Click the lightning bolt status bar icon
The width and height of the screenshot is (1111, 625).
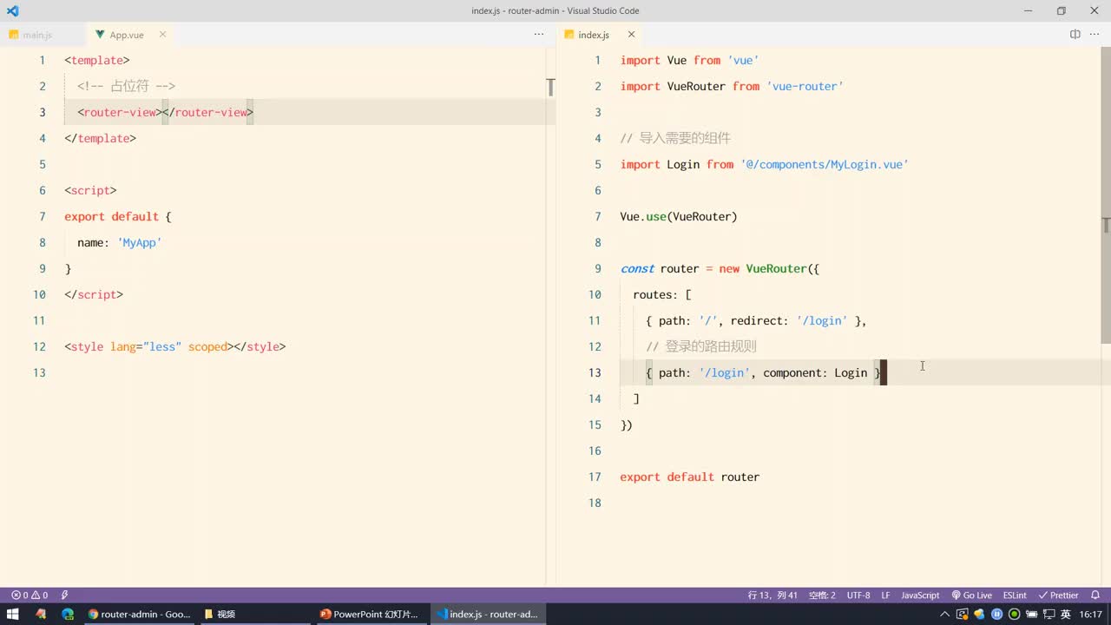(64, 595)
